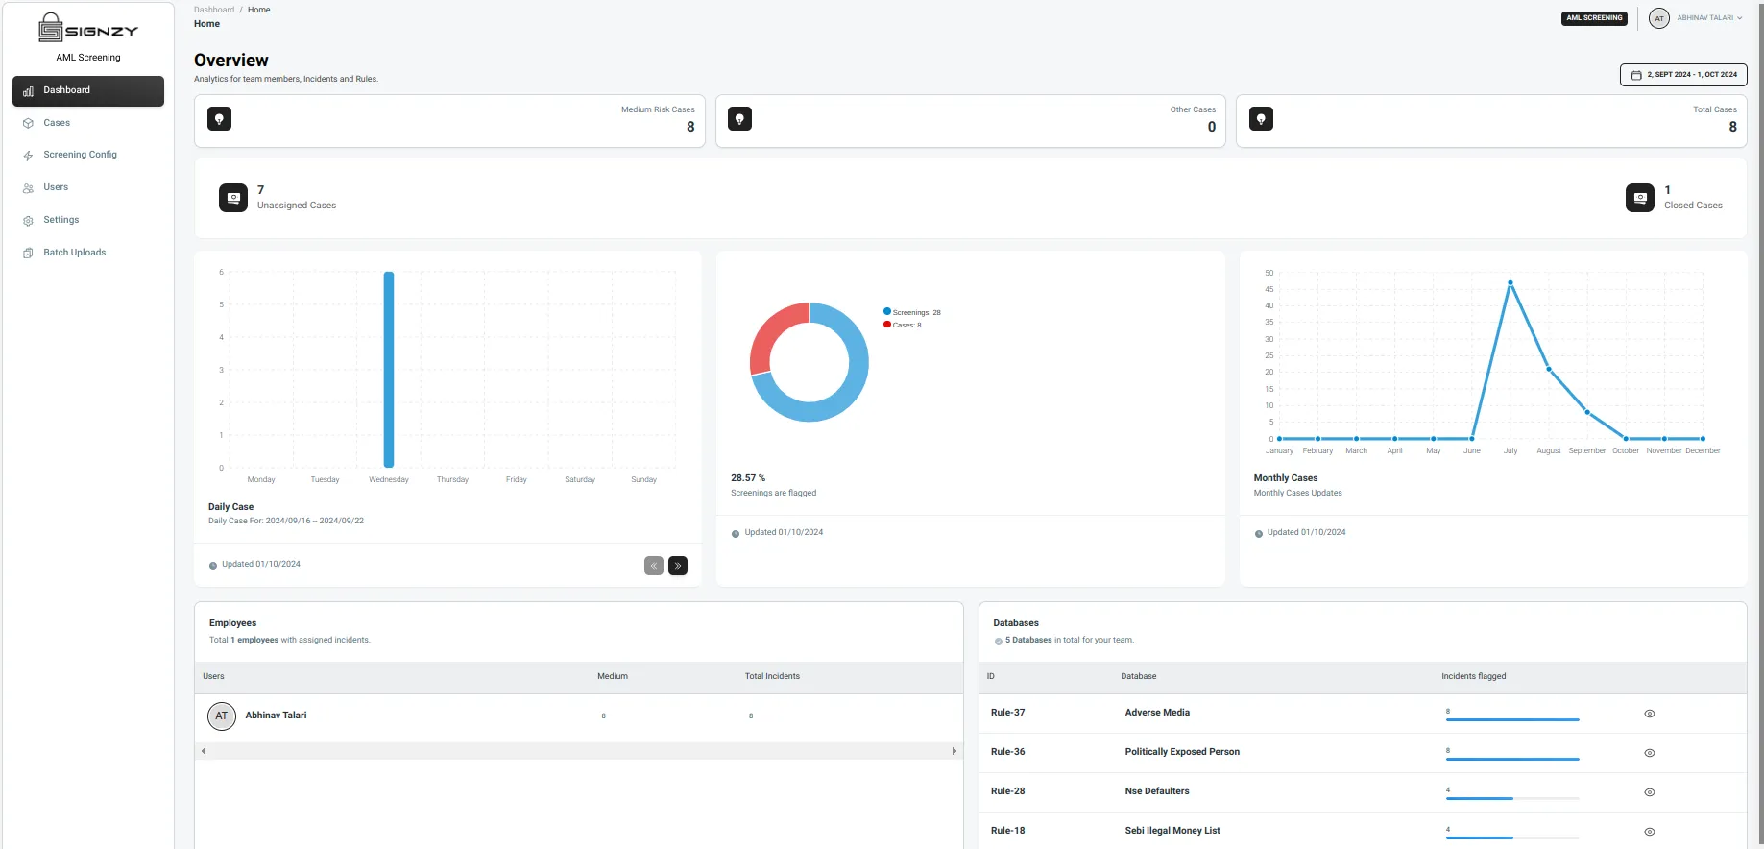The height and width of the screenshot is (849, 1764).
Task: Click the Wednesday bar in Daily Case chart
Action: 389,369
